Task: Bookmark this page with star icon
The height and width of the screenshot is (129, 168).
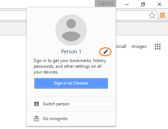Action: [152, 15]
